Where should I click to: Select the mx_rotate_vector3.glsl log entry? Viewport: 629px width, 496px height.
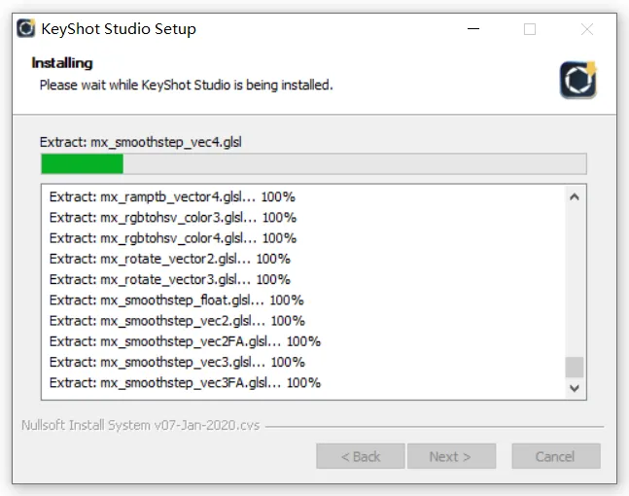tap(169, 279)
